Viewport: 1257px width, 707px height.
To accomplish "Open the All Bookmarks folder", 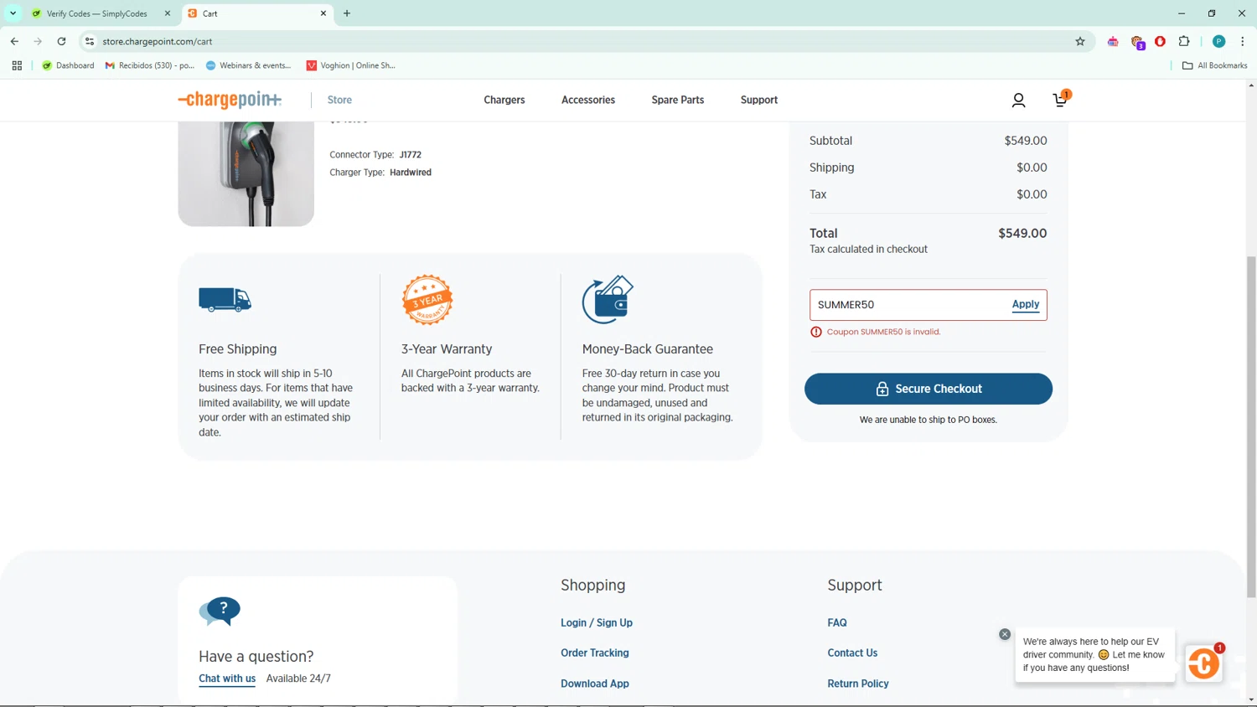I will 1214,65.
